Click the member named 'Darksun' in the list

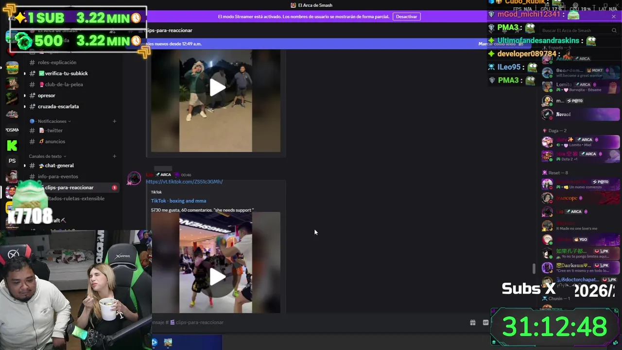(x=581, y=268)
